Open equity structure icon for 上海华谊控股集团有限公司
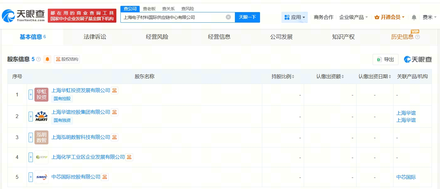Viewport: 440px width, 189px height. [114, 112]
